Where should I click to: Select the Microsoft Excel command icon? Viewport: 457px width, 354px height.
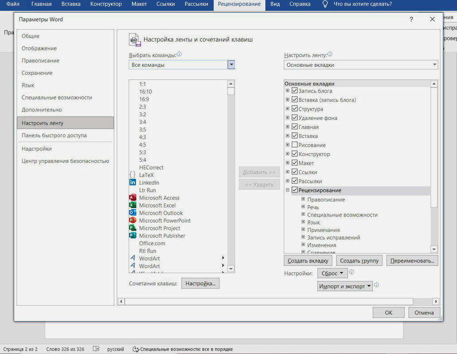point(132,205)
